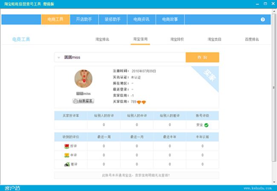The image size is (277, 191).
Task: Click the buyer credit diamond icons
Action: coord(141,102)
